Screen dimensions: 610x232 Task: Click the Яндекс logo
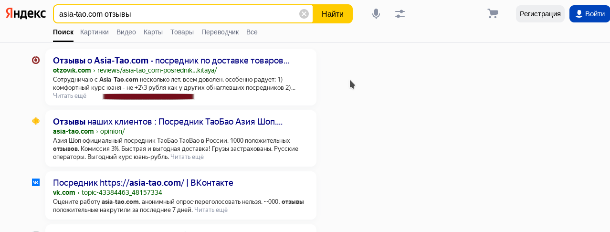[x=26, y=14]
